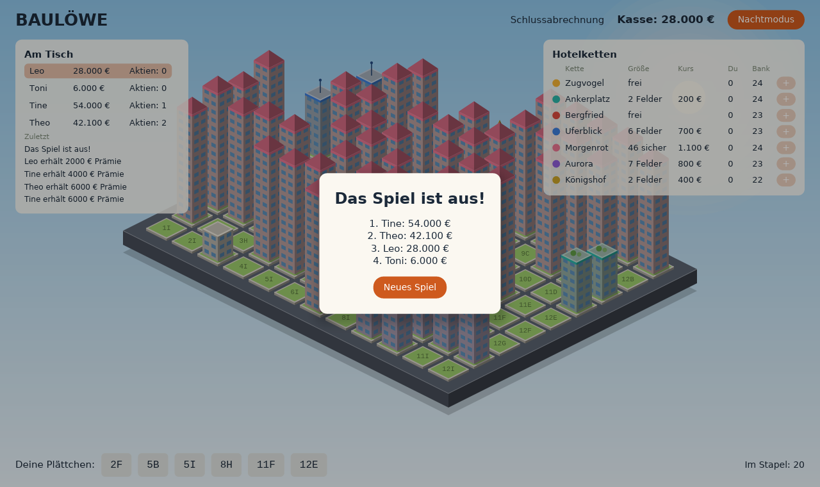The width and height of the screenshot is (820, 487).
Task: Click log entry 'Theo erhält 6000 € Prämie'
Action: 76,187
